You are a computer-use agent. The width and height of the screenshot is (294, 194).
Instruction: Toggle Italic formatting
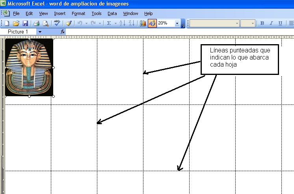271,23
